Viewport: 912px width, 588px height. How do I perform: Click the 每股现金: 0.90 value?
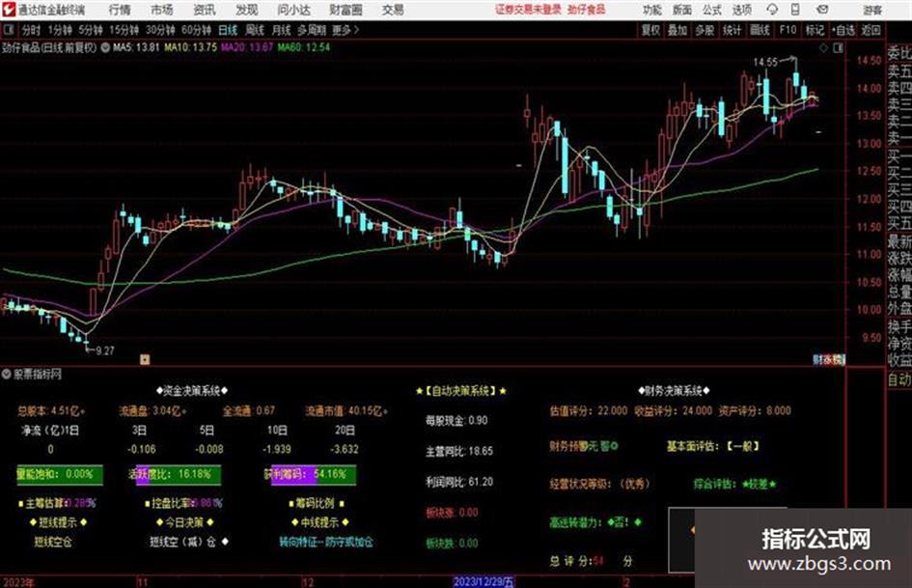click(x=456, y=420)
